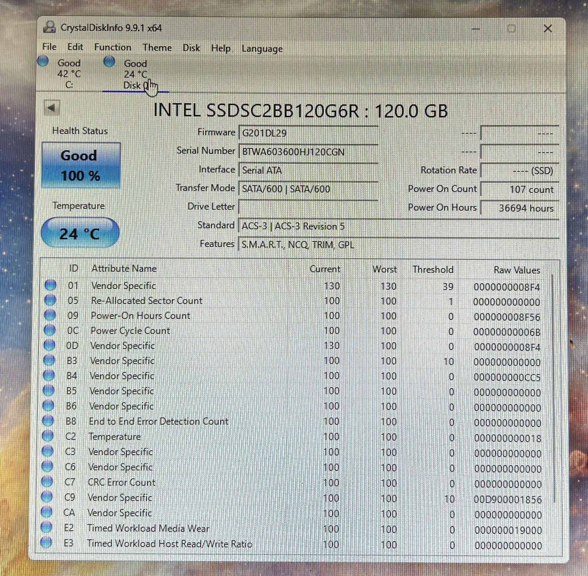Click the Worst column header
This screenshot has height=576, width=588.
[x=384, y=269]
